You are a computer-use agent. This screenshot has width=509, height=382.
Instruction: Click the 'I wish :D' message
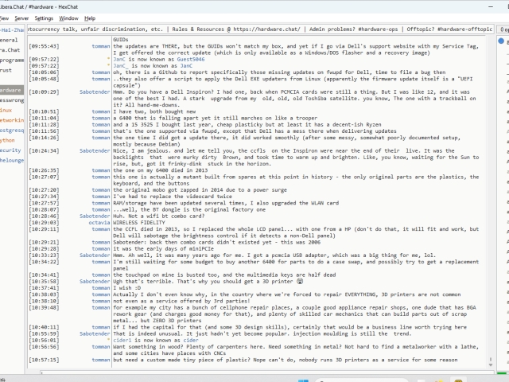click(x=127, y=288)
